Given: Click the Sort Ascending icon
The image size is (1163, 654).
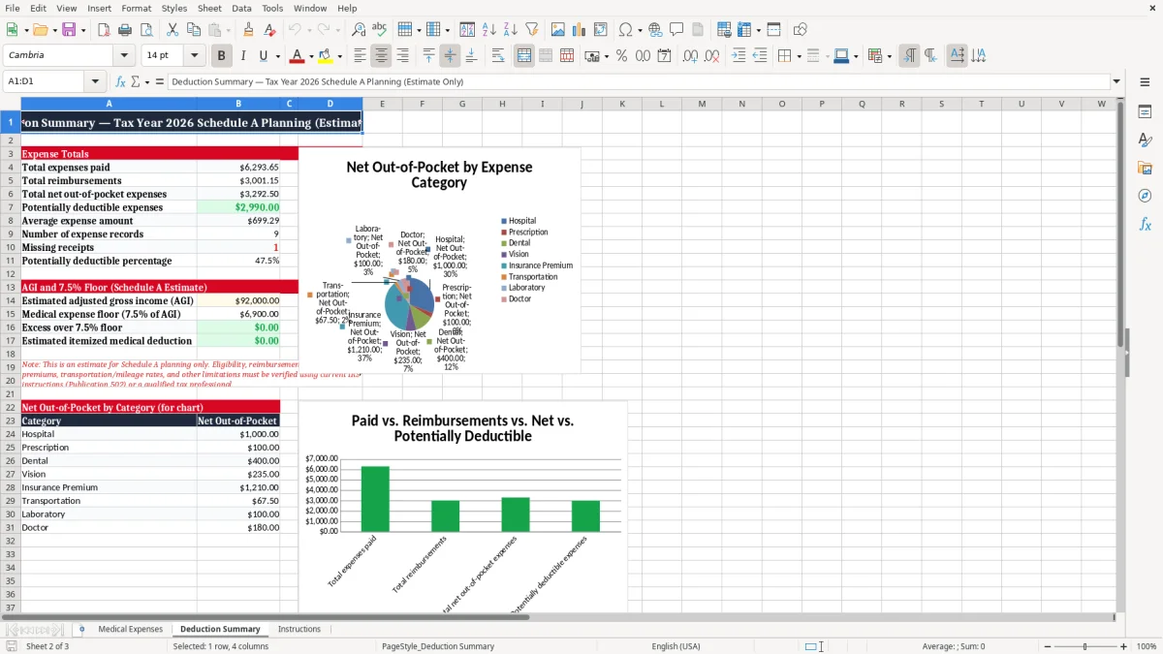Looking at the screenshot, I should point(489,30).
